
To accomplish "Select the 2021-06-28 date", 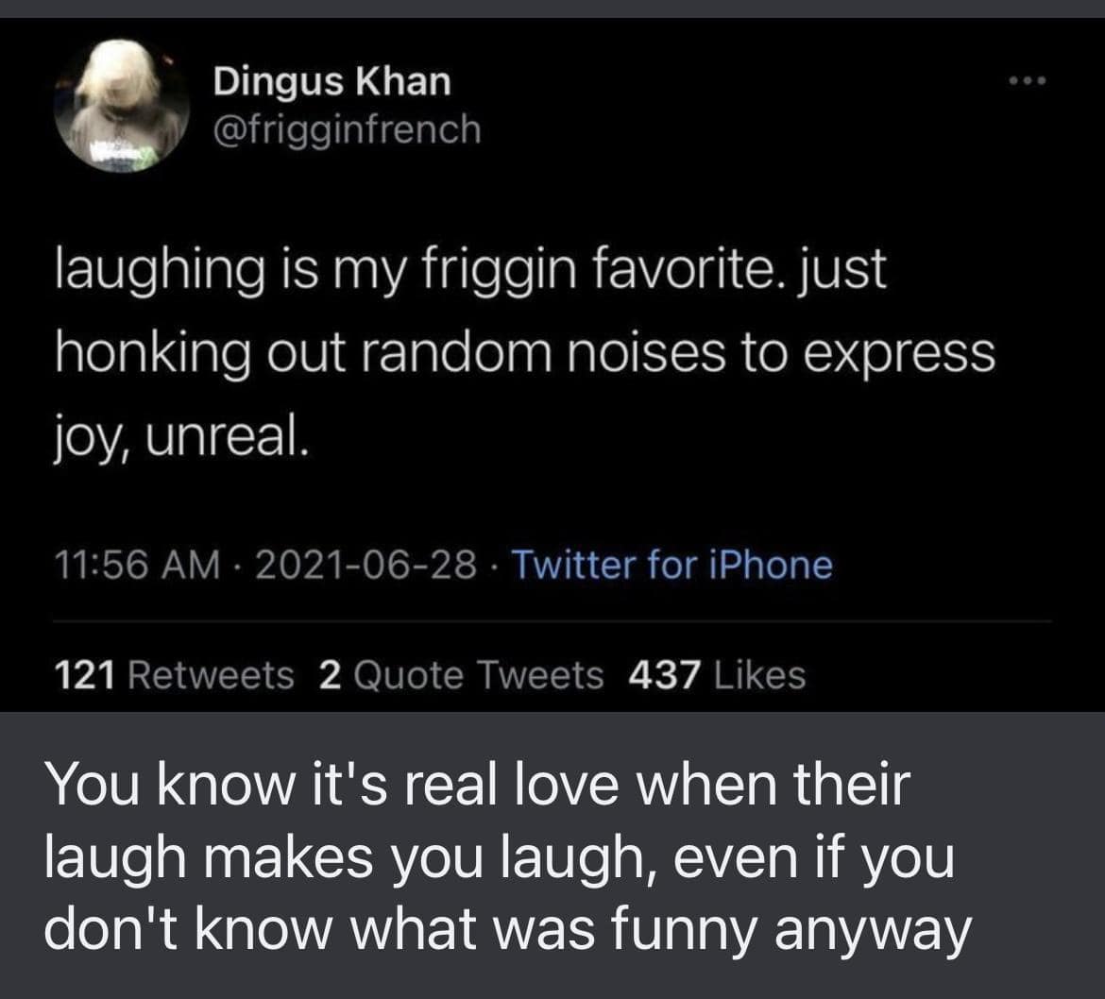I will click(365, 566).
